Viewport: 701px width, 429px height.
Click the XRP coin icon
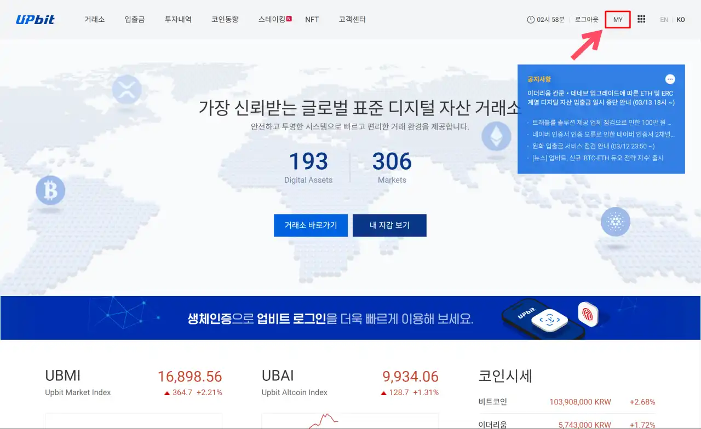(x=127, y=90)
